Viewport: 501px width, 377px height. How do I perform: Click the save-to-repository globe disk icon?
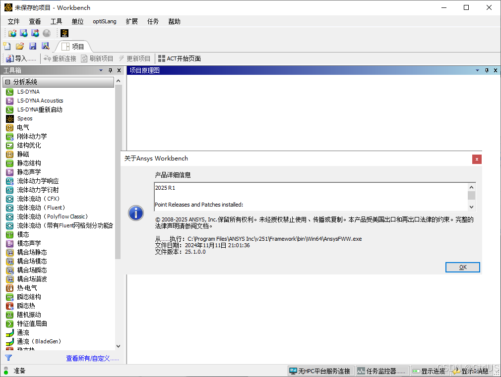click(x=24, y=33)
